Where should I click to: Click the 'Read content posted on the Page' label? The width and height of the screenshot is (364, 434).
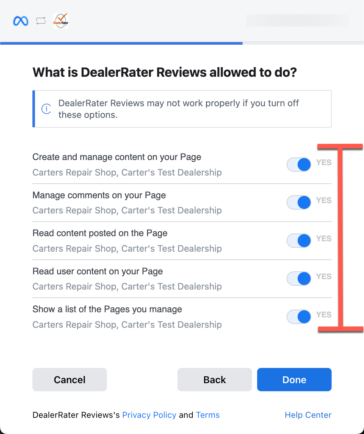pyautogui.click(x=100, y=233)
